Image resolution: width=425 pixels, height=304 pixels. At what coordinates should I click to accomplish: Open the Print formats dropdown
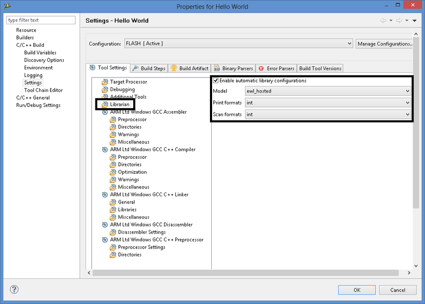328,103
